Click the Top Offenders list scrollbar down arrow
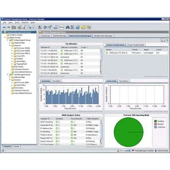 101,73
